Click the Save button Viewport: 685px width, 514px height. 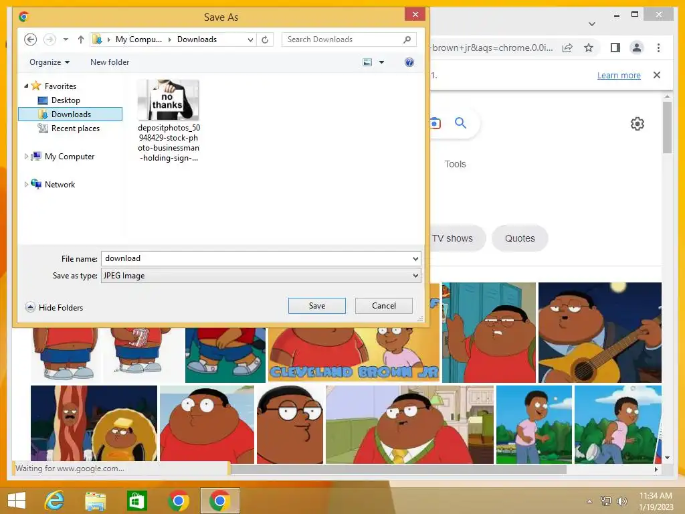point(316,305)
